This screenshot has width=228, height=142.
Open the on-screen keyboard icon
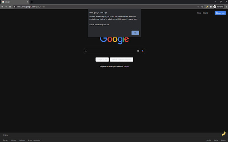(138, 51)
